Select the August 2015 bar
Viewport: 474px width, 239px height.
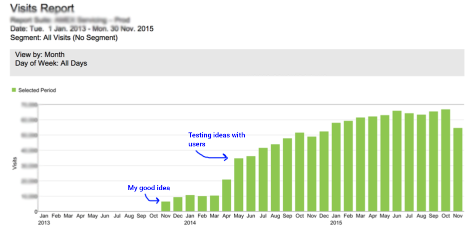tap(422, 163)
